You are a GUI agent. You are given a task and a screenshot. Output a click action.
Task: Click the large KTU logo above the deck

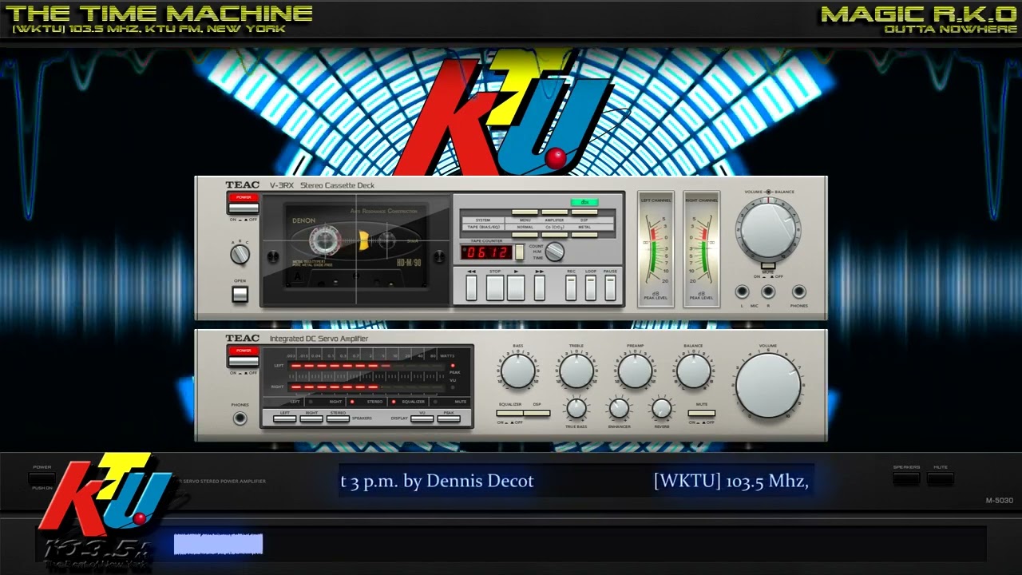click(x=501, y=112)
